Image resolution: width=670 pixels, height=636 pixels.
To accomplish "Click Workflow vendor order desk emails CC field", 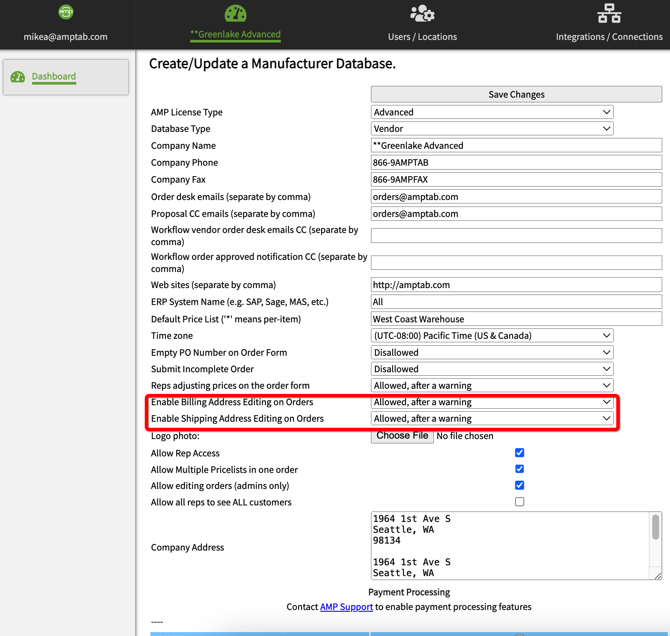I will [x=516, y=236].
